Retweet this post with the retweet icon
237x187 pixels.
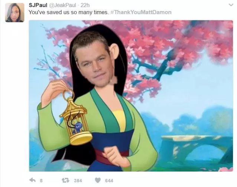(65, 180)
